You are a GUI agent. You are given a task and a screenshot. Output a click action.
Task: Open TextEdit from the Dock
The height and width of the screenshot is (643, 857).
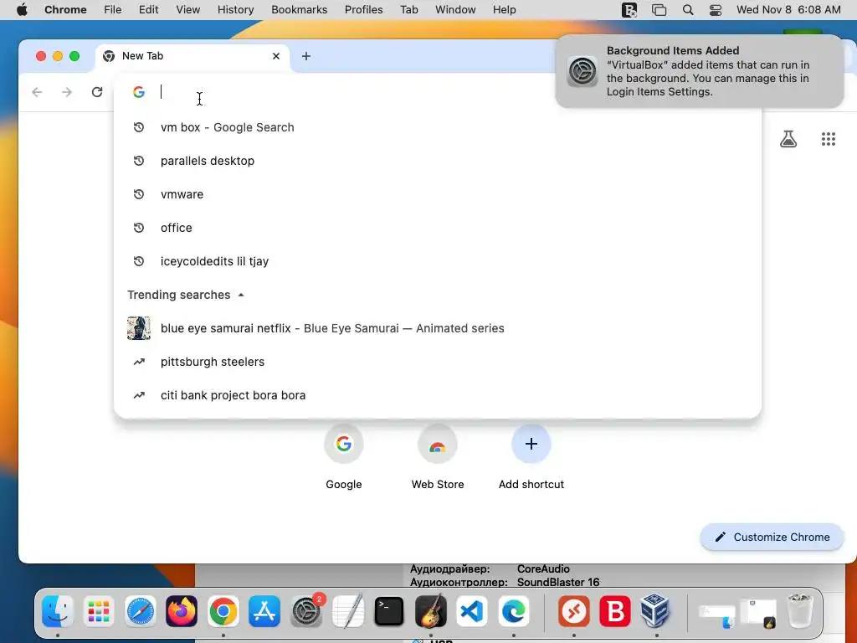(347, 610)
